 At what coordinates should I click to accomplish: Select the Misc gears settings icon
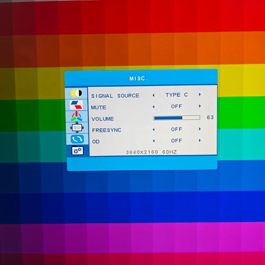point(77,151)
